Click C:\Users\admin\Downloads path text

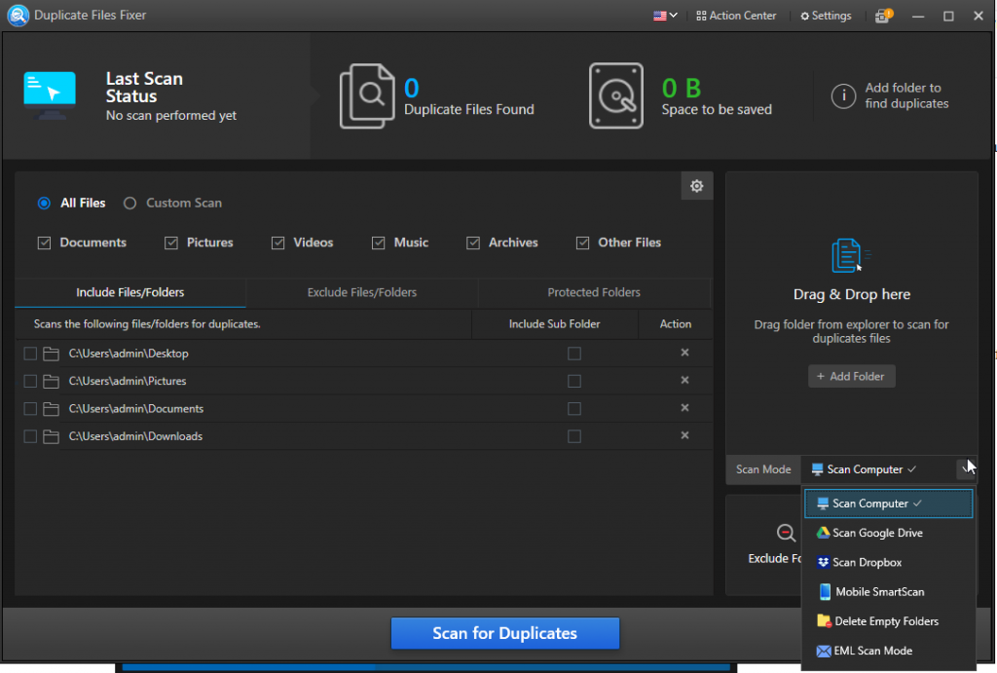coord(135,436)
